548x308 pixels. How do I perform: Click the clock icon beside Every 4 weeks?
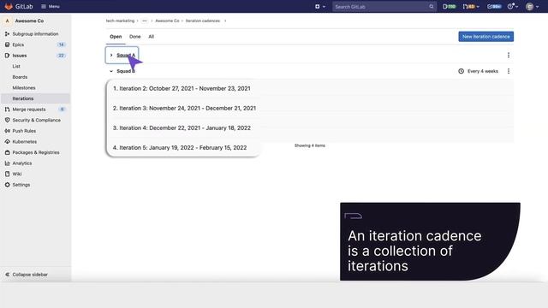coord(461,71)
